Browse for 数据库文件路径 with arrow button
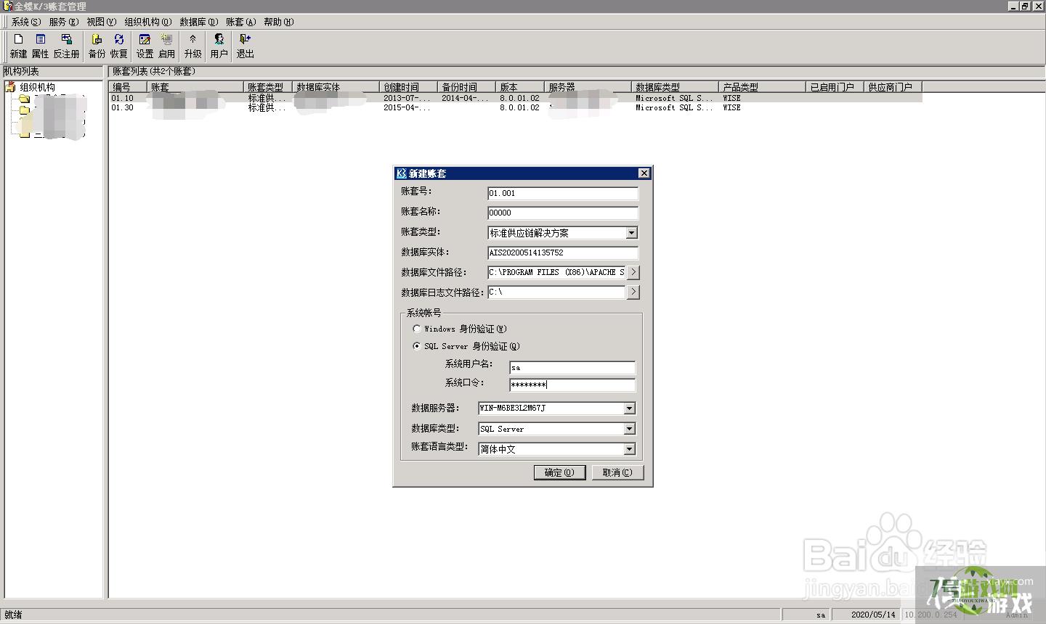This screenshot has height=624, width=1046. click(633, 272)
